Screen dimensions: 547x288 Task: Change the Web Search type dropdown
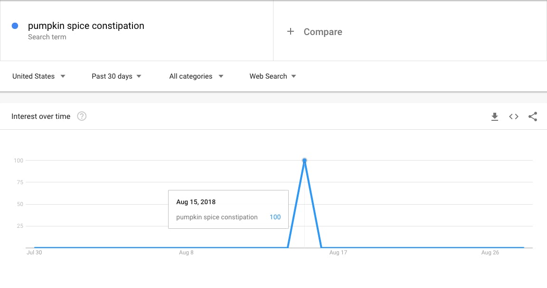tap(273, 76)
